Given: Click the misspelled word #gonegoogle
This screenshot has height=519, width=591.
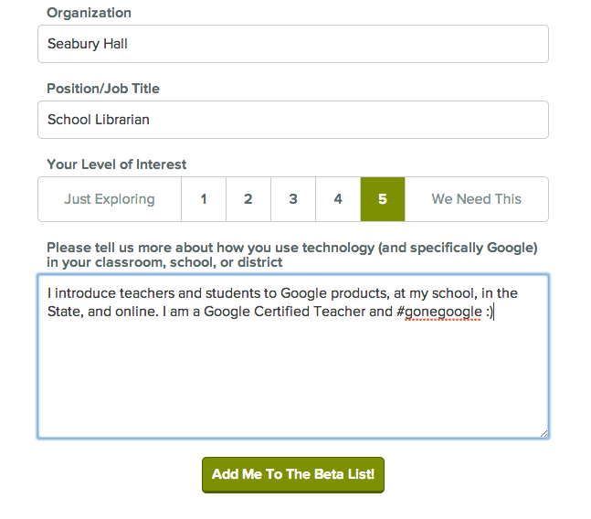Looking at the screenshot, I should [x=439, y=312].
